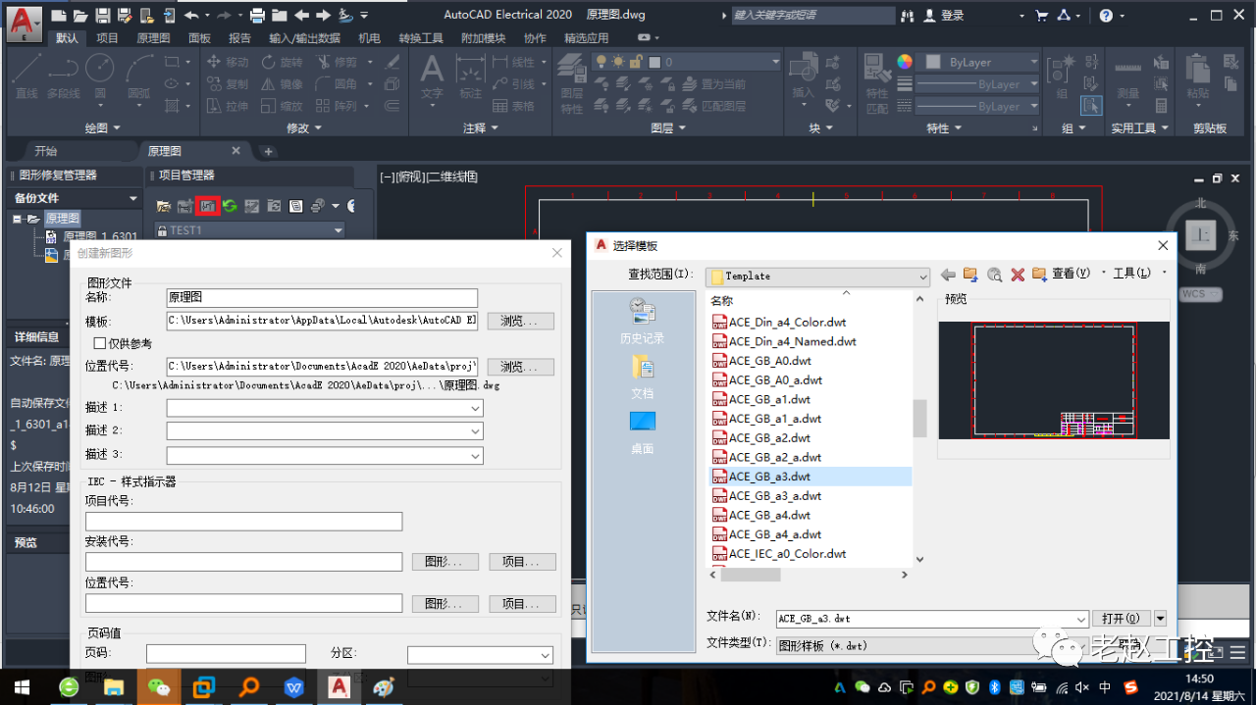Switch to the 报告 ribbon tab
The height and width of the screenshot is (705, 1256).
pyautogui.click(x=239, y=38)
